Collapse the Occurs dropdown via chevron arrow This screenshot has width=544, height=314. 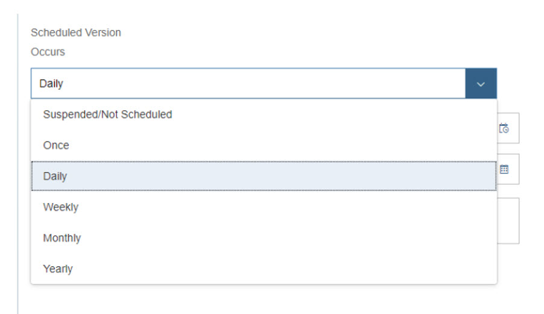coord(481,84)
